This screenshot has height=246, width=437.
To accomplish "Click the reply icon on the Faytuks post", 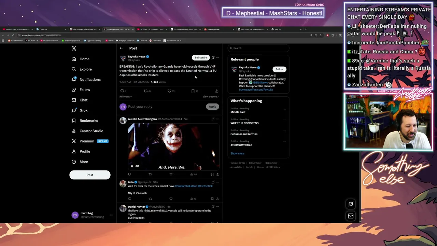I will pyautogui.click(x=122, y=91).
